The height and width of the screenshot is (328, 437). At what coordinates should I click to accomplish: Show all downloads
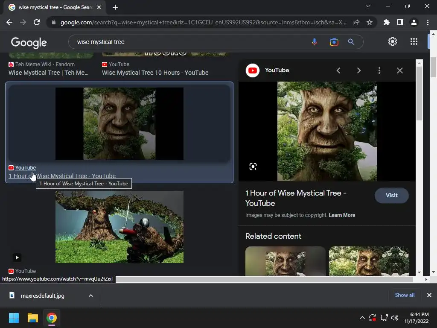click(405, 295)
